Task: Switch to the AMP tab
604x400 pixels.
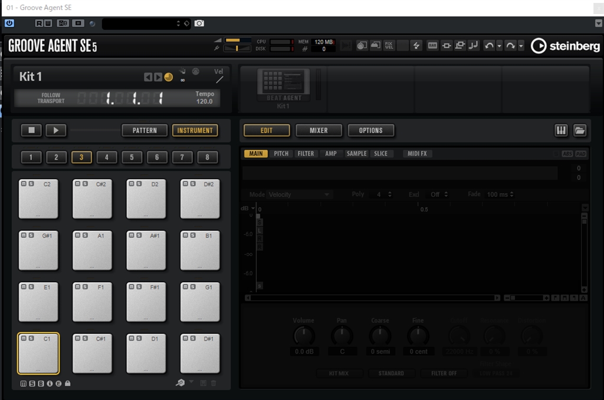Action: (331, 154)
